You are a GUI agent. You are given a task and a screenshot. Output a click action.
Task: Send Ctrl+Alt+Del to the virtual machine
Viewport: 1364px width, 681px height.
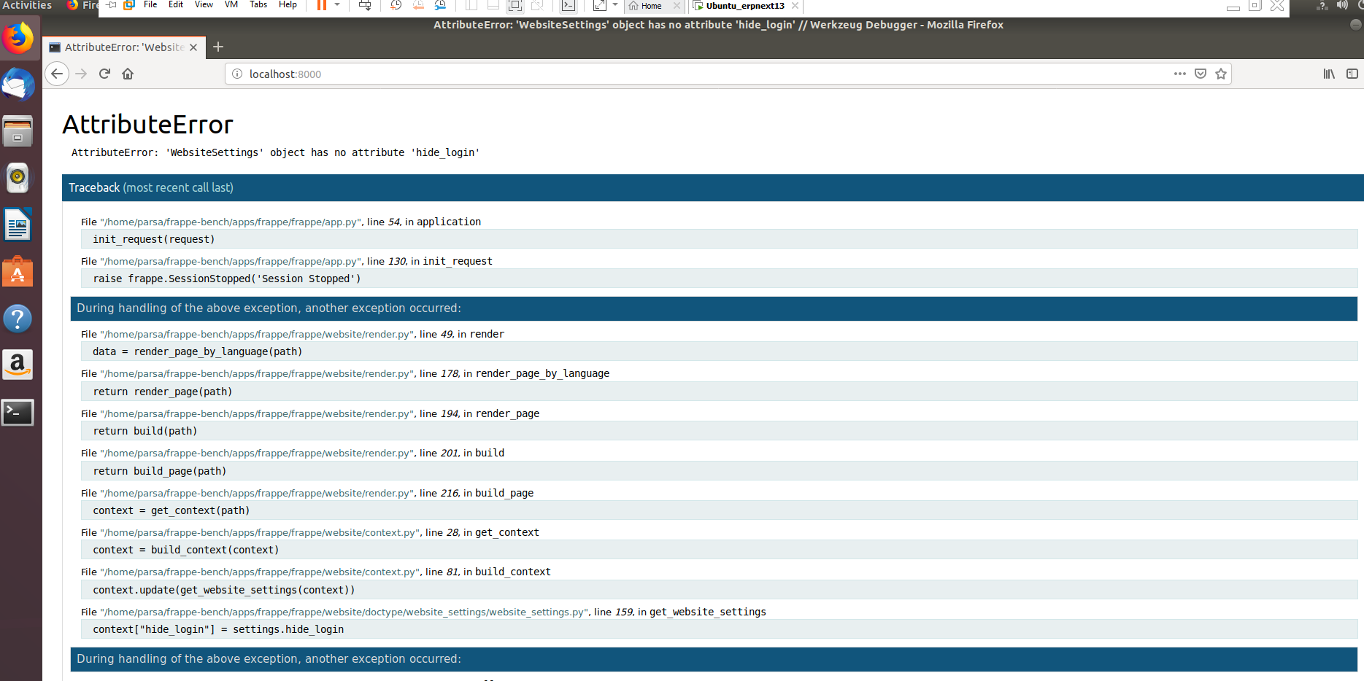[x=364, y=5]
